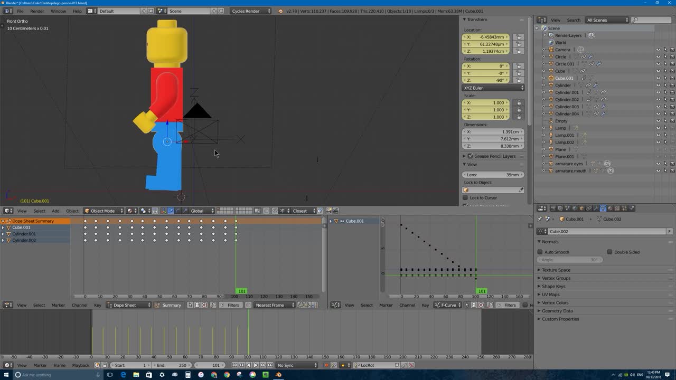Open Microsoft Edge from the taskbar

[x=123, y=375]
